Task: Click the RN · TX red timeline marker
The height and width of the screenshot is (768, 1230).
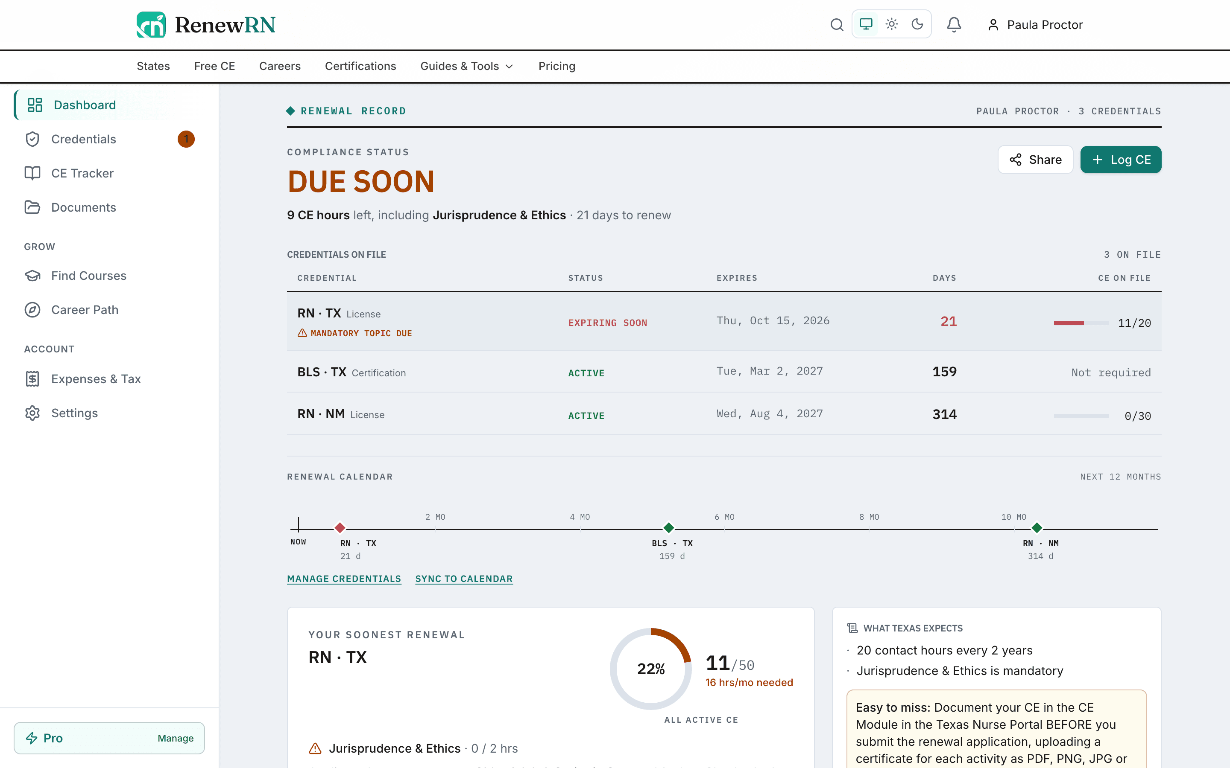Action: point(340,528)
